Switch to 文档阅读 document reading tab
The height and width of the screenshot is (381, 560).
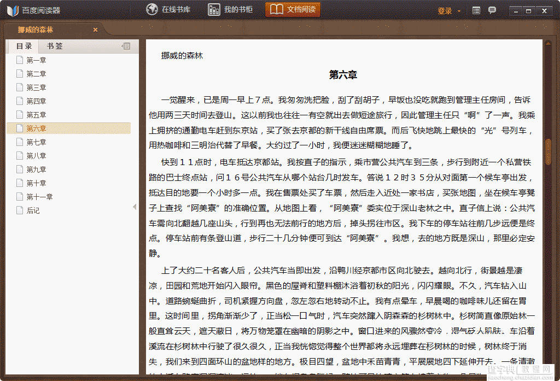tap(293, 9)
